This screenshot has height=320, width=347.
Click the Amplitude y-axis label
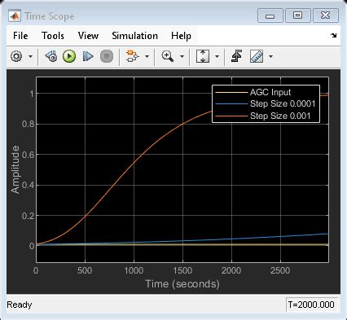point(15,169)
